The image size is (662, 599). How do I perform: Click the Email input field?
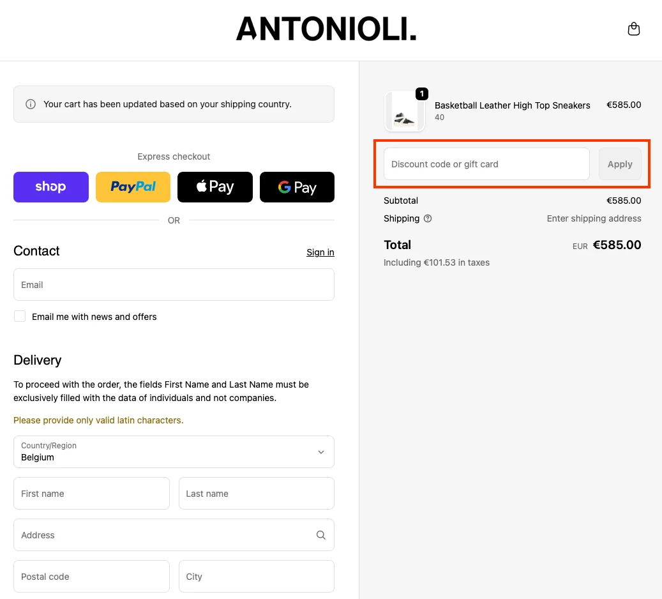[174, 284]
